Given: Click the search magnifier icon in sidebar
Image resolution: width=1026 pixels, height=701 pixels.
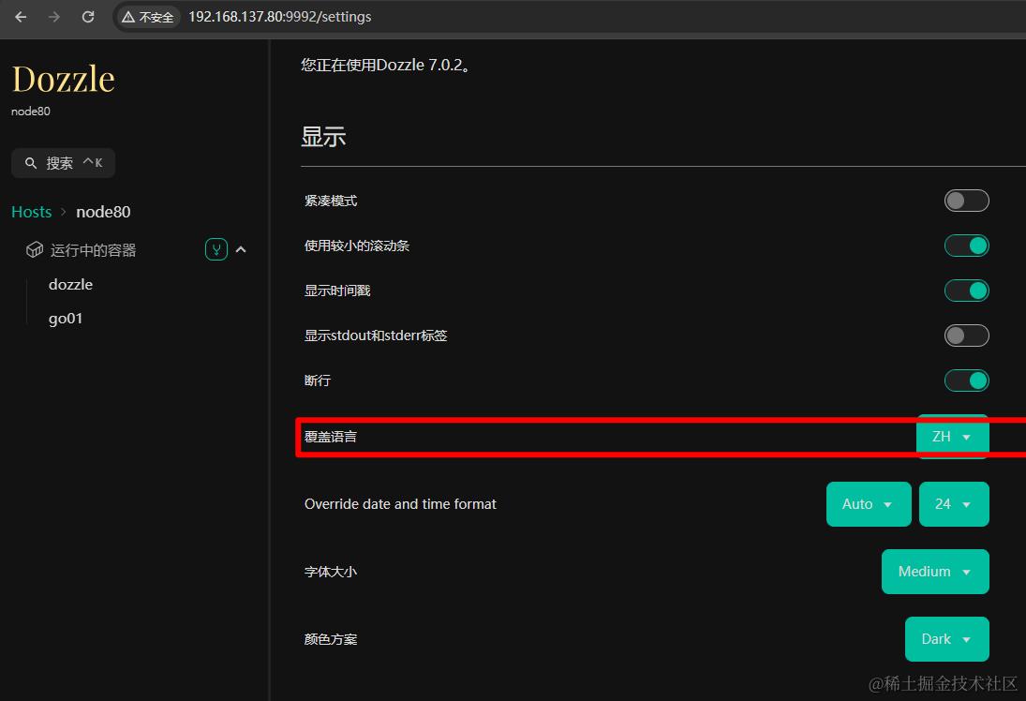Looking at the screenshot, I should click(32, 162).
